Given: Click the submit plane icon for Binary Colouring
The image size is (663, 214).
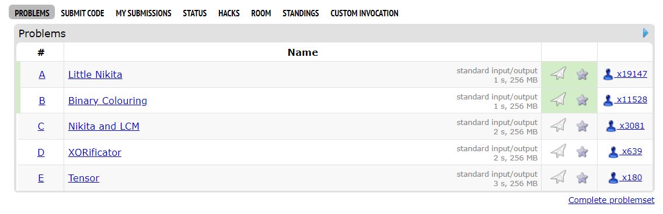Looking at the screenshot, I should point(558,100).
